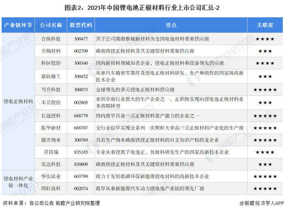
Task: Select company name '科恒股份'
Action: point(51,63)
